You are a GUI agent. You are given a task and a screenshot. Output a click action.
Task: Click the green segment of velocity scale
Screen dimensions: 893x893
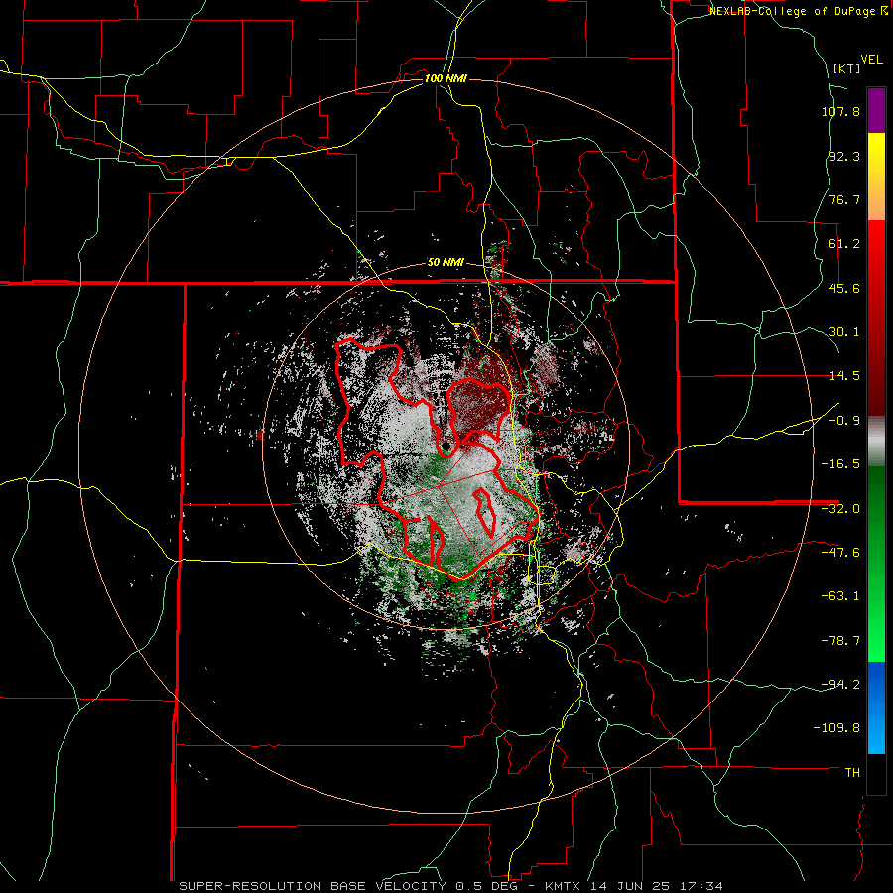click(876, 564)
